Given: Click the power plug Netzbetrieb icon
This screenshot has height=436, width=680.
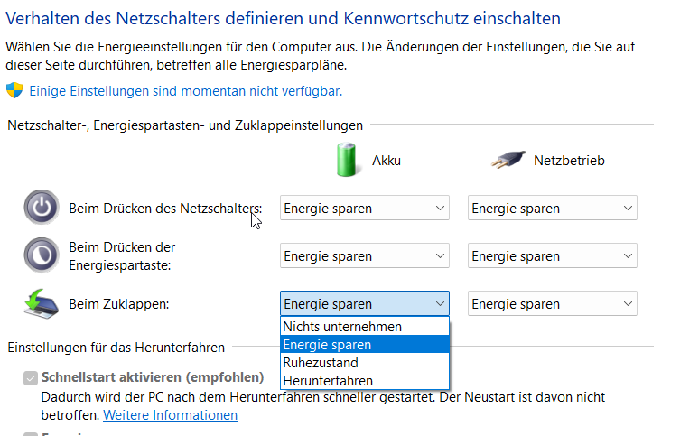Looking at the screenshot, I should pyautogui.click(x=507, y=161).
